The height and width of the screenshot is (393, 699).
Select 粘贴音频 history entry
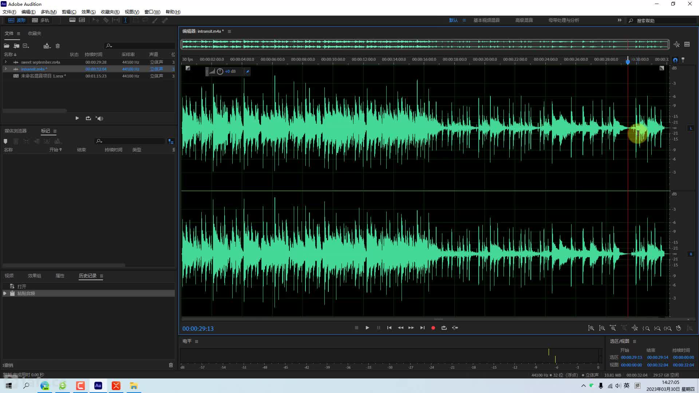pyautogui.click(x=88, y=293)
